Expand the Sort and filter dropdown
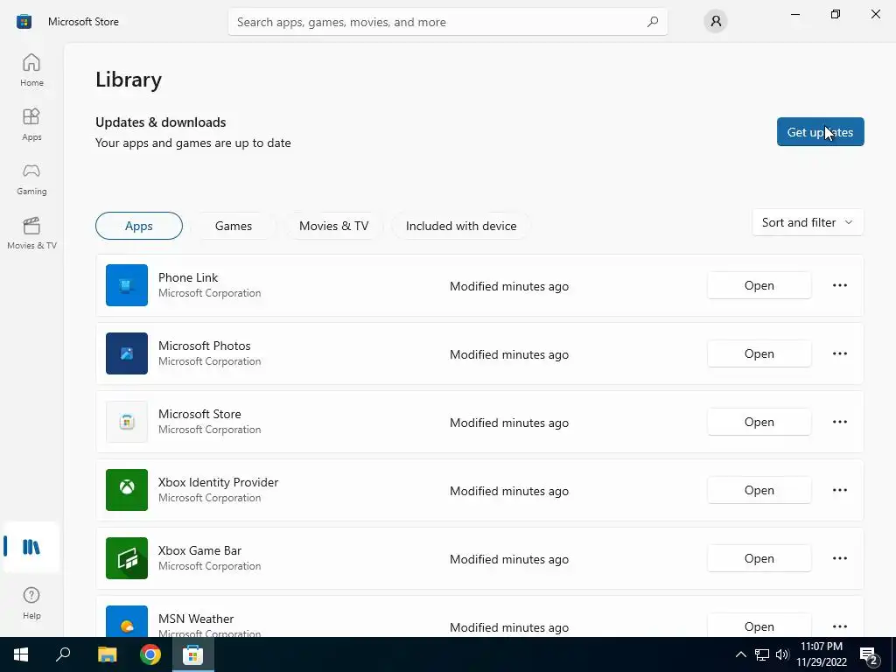Image resolution: width=896 pixels, height=672 pixels. point(808,222)
